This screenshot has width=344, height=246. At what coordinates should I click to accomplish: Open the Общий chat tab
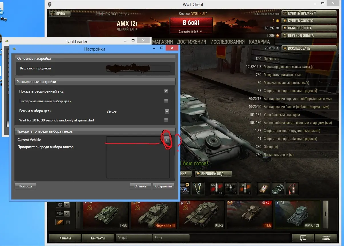coord(134,238)
